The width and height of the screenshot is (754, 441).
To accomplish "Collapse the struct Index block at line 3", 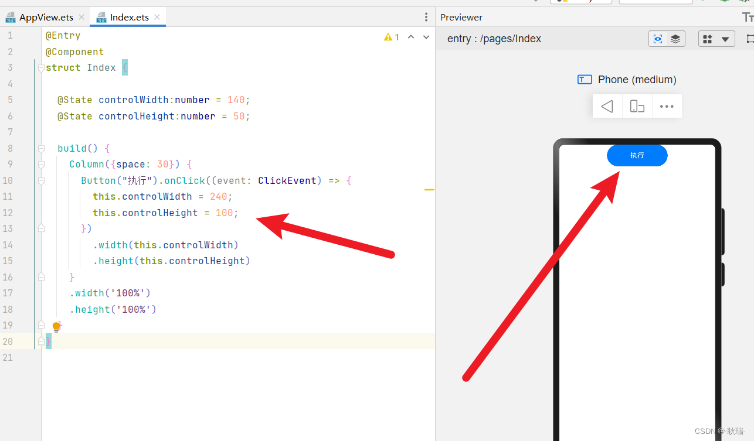I will point(41,68).
